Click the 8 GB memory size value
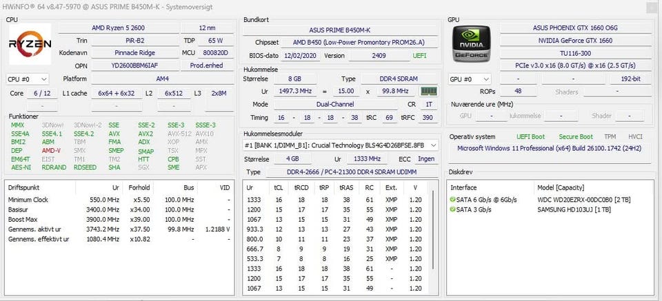 tap(294, 79)
